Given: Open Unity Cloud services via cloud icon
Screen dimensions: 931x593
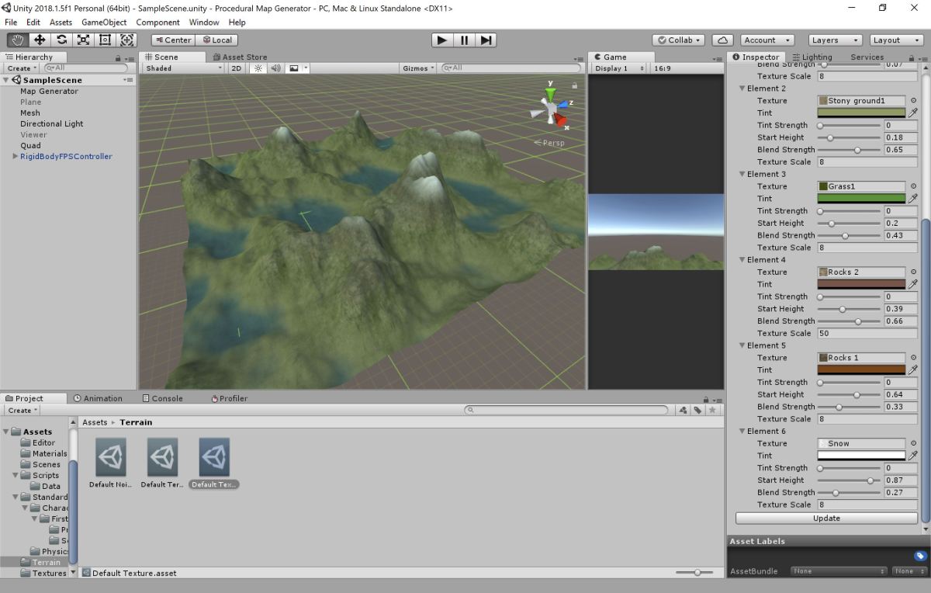Looking at the screenshot, I should (722, 40).
